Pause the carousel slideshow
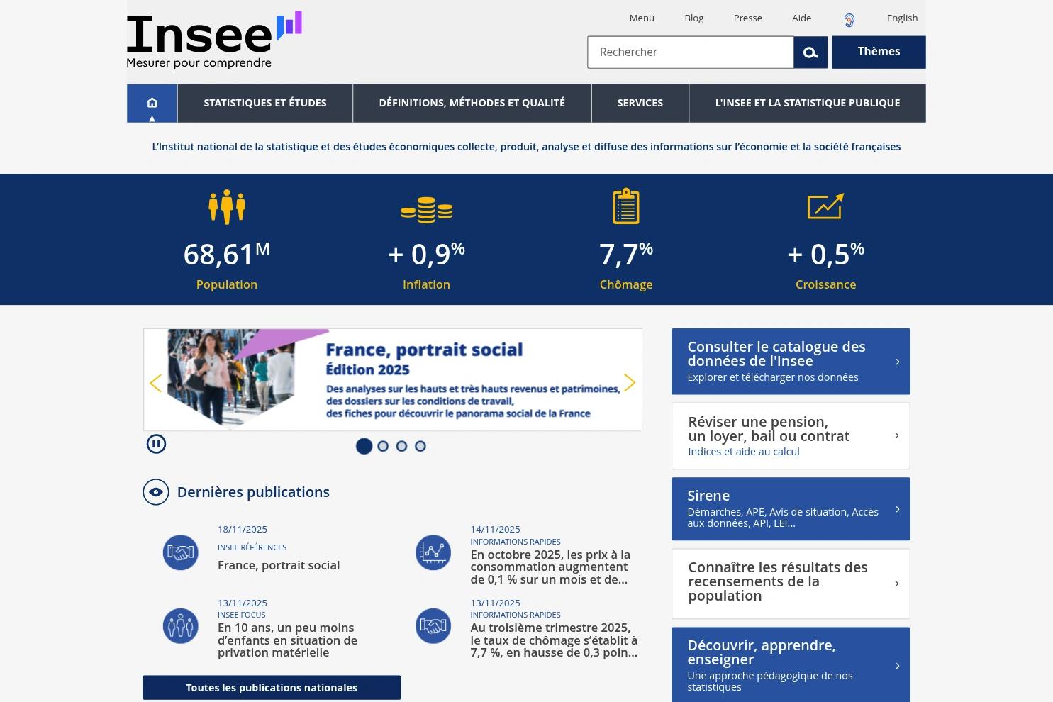Viewport: 1053px width, 702px height. coord(156,444)
